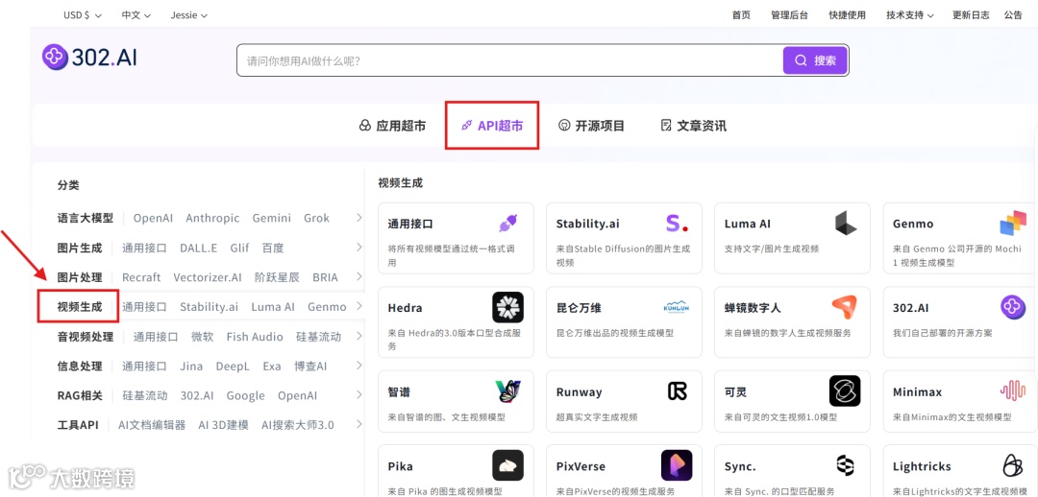Click the magnifier icon in search button
The width and height of the screenshot is (1038, 497).
(x=801, y=60)
